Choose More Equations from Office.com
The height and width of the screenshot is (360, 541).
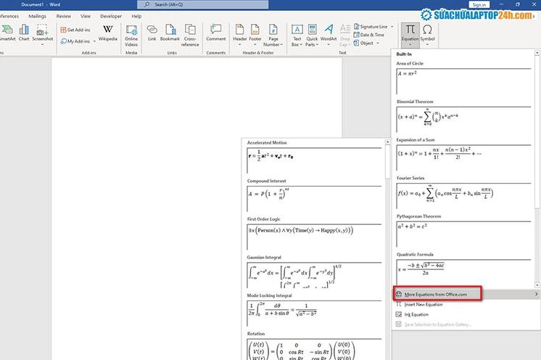click(x=466, y=294)
